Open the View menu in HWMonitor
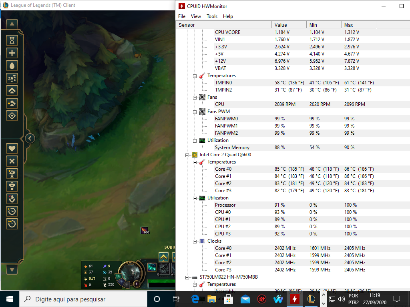This screenshot has width=410, height=307. pyautogui.click(x=196, y=16)
